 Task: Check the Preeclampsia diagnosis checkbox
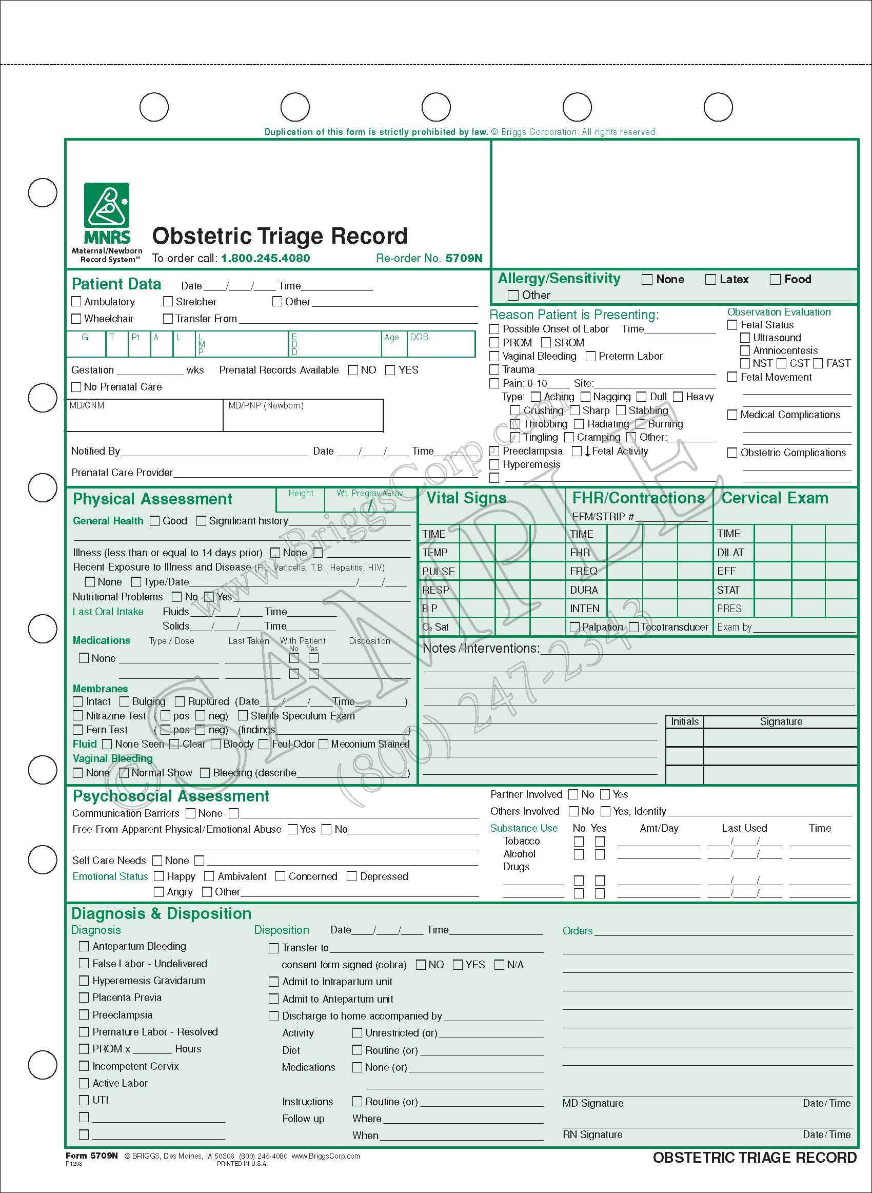click(x=84, y=1014)
